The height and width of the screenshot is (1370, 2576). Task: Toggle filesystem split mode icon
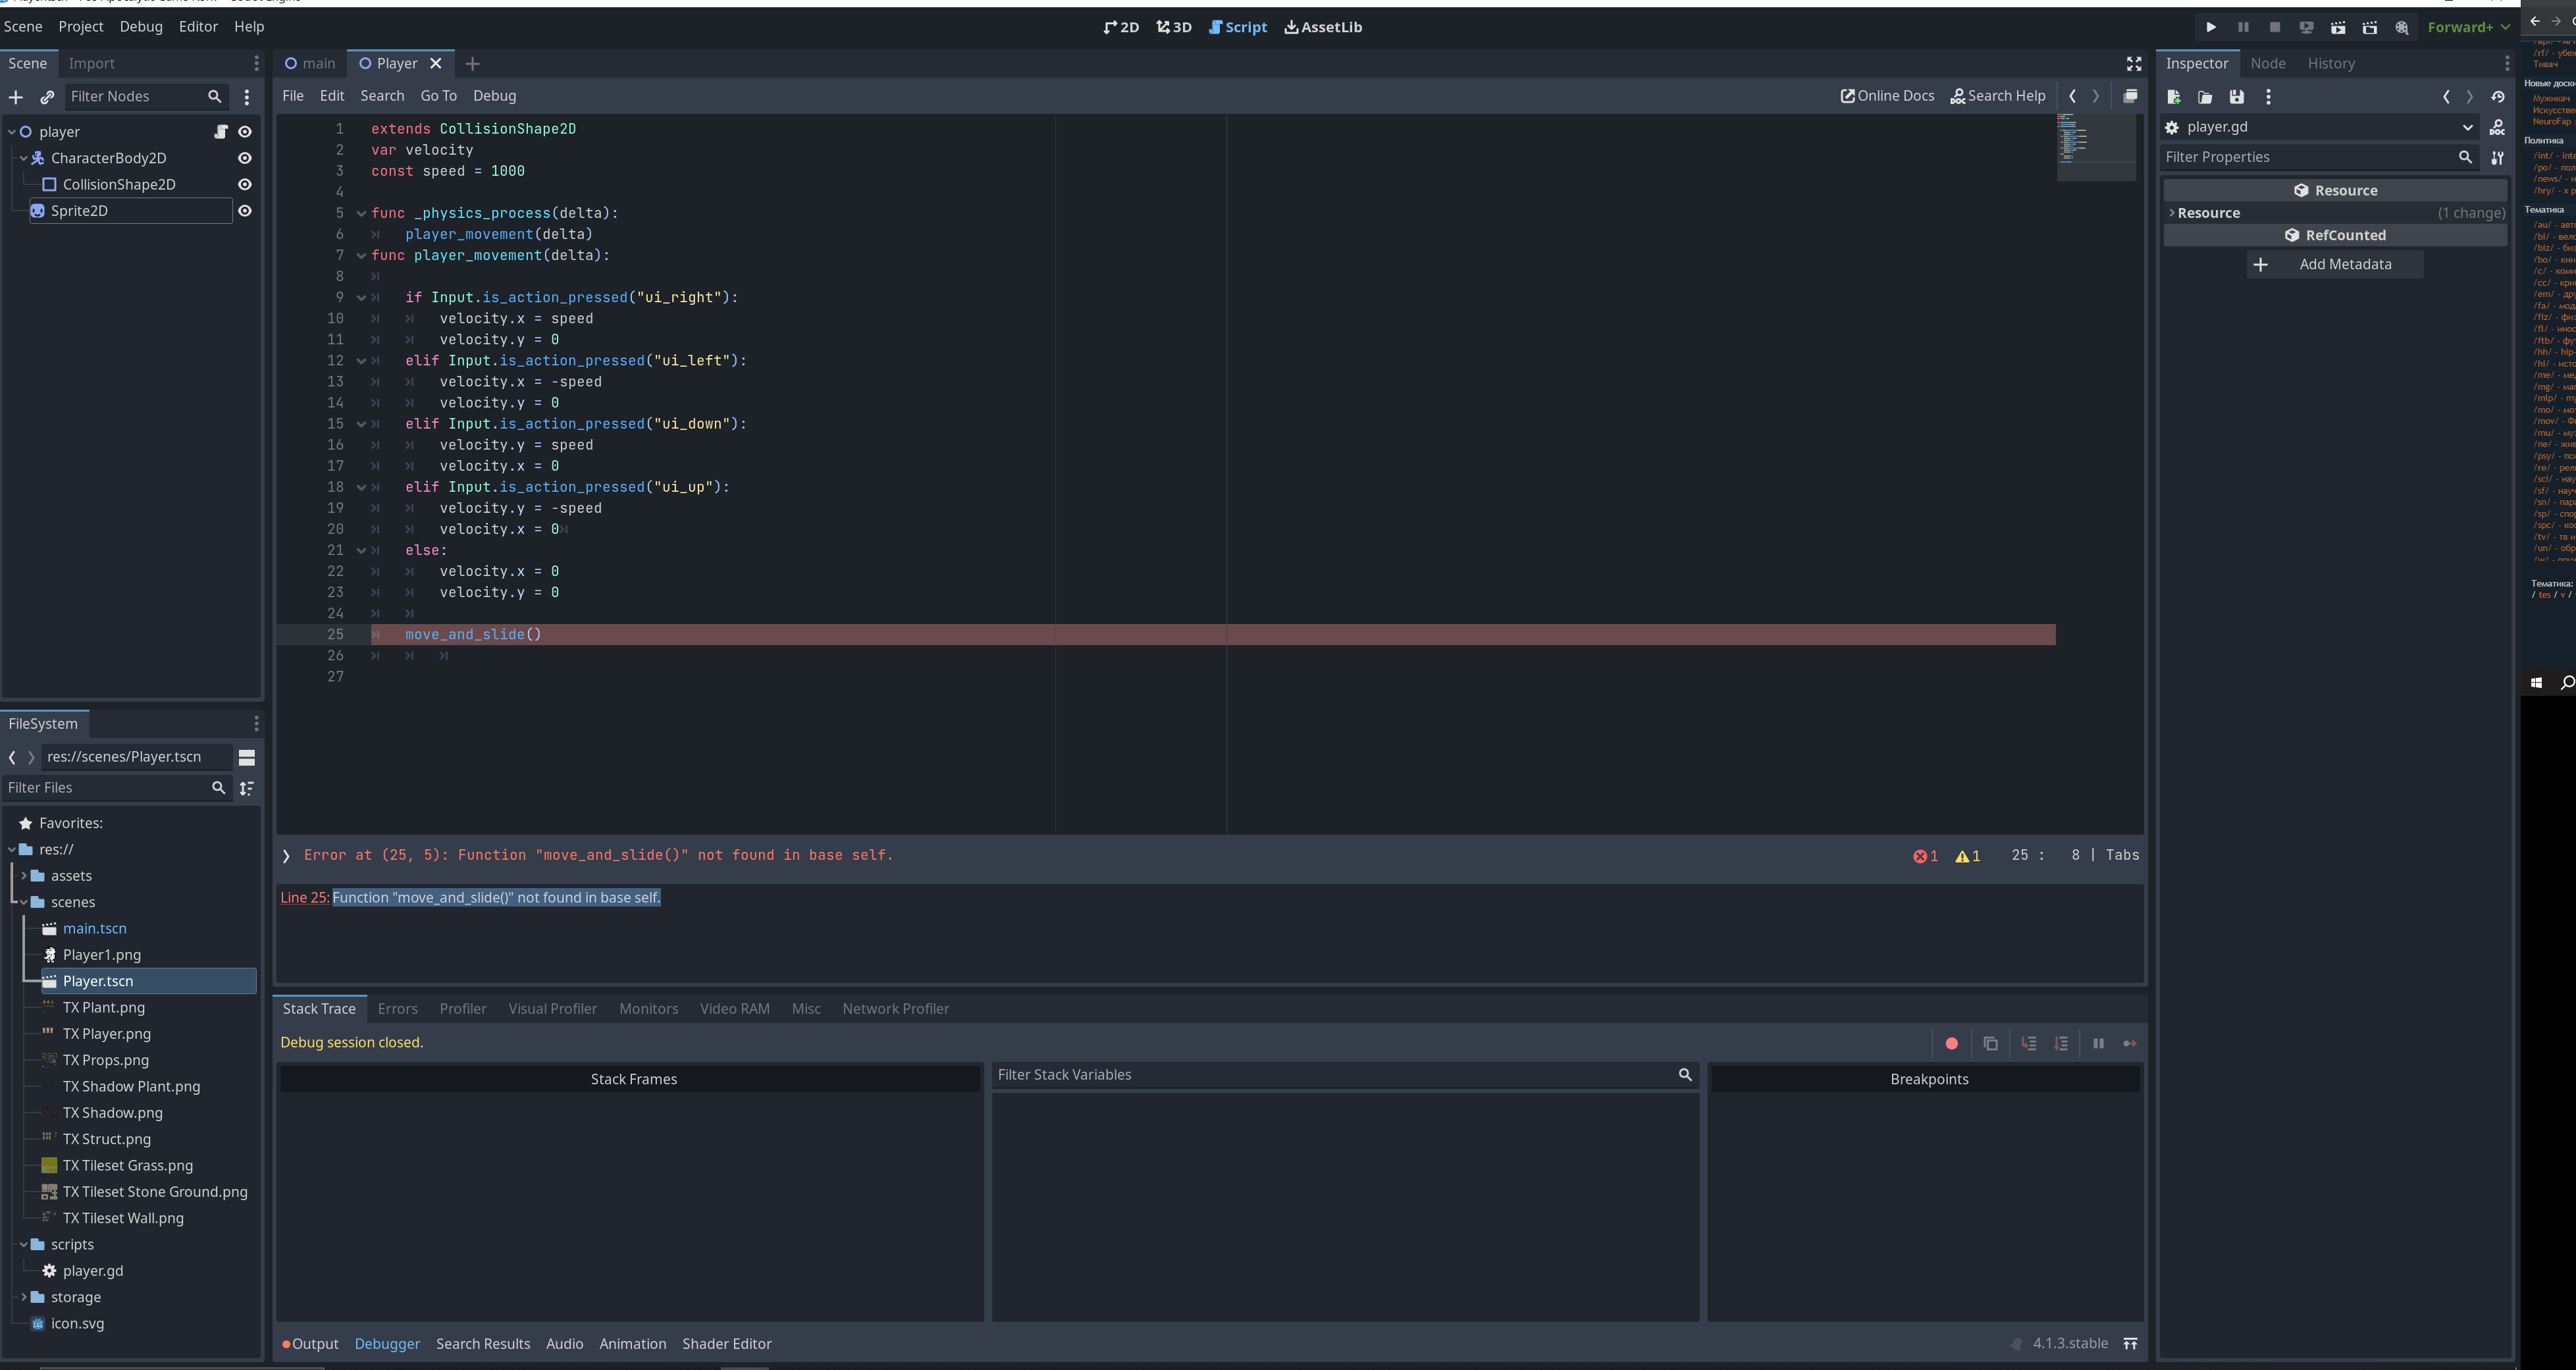[x=247, y=757]
